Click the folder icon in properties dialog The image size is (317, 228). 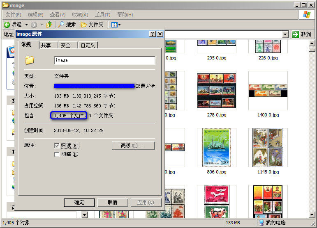[x=30, y=60]
